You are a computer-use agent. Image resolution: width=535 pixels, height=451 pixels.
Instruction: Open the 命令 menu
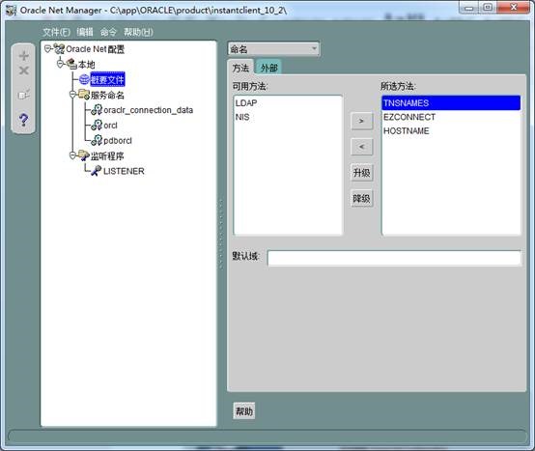click(108, 32)
